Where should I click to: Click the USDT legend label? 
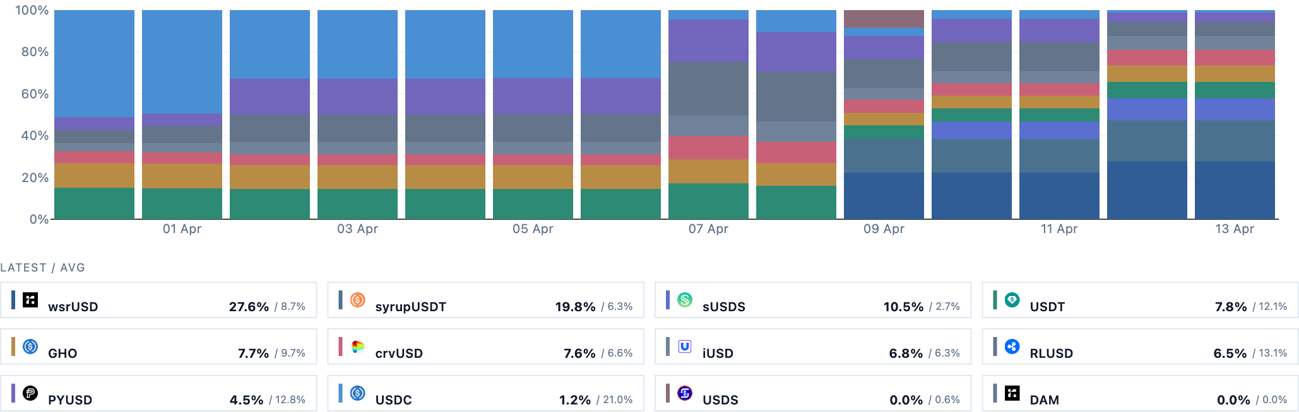point(1047,307)
